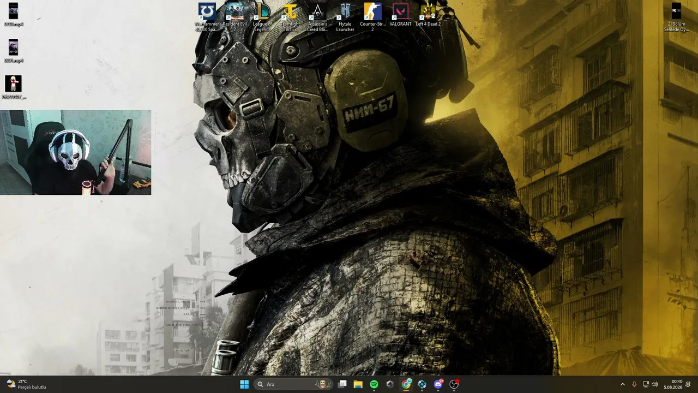
Task: Click the VALORANT desktop shortcut
Action: coord(400,15)
